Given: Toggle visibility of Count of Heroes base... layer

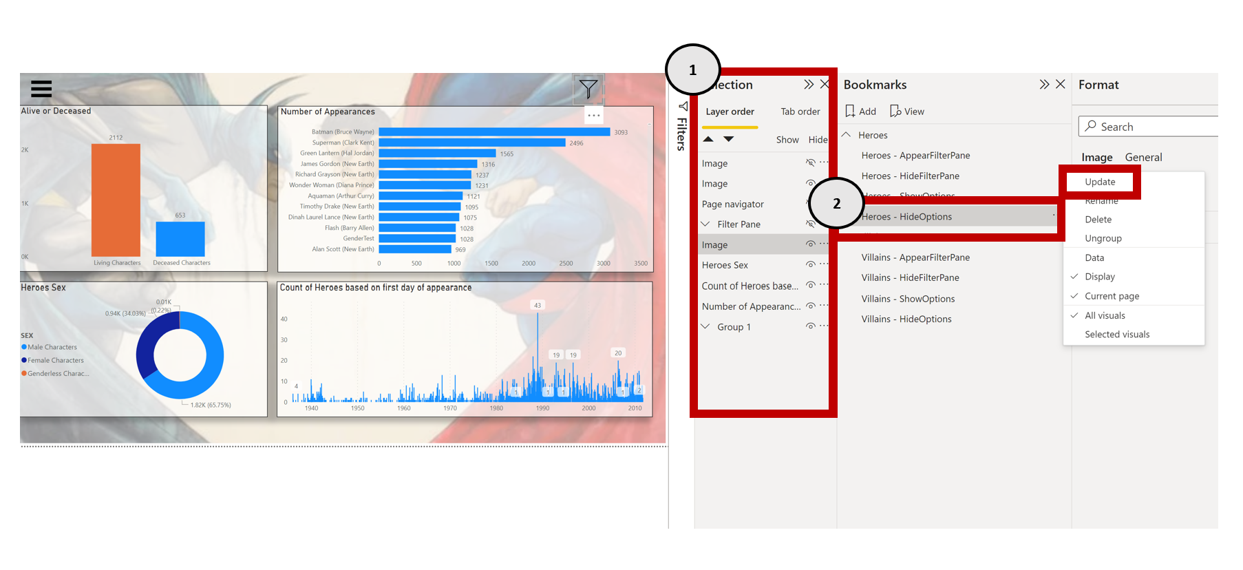Looking at the screenshot, I should pyautogui.click(x=811, y=285).
